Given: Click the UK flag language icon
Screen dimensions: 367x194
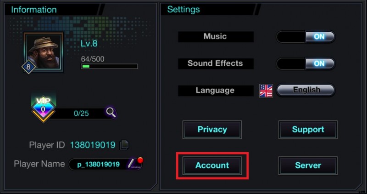Looking at the screenshot, I should tap(266, 91).
